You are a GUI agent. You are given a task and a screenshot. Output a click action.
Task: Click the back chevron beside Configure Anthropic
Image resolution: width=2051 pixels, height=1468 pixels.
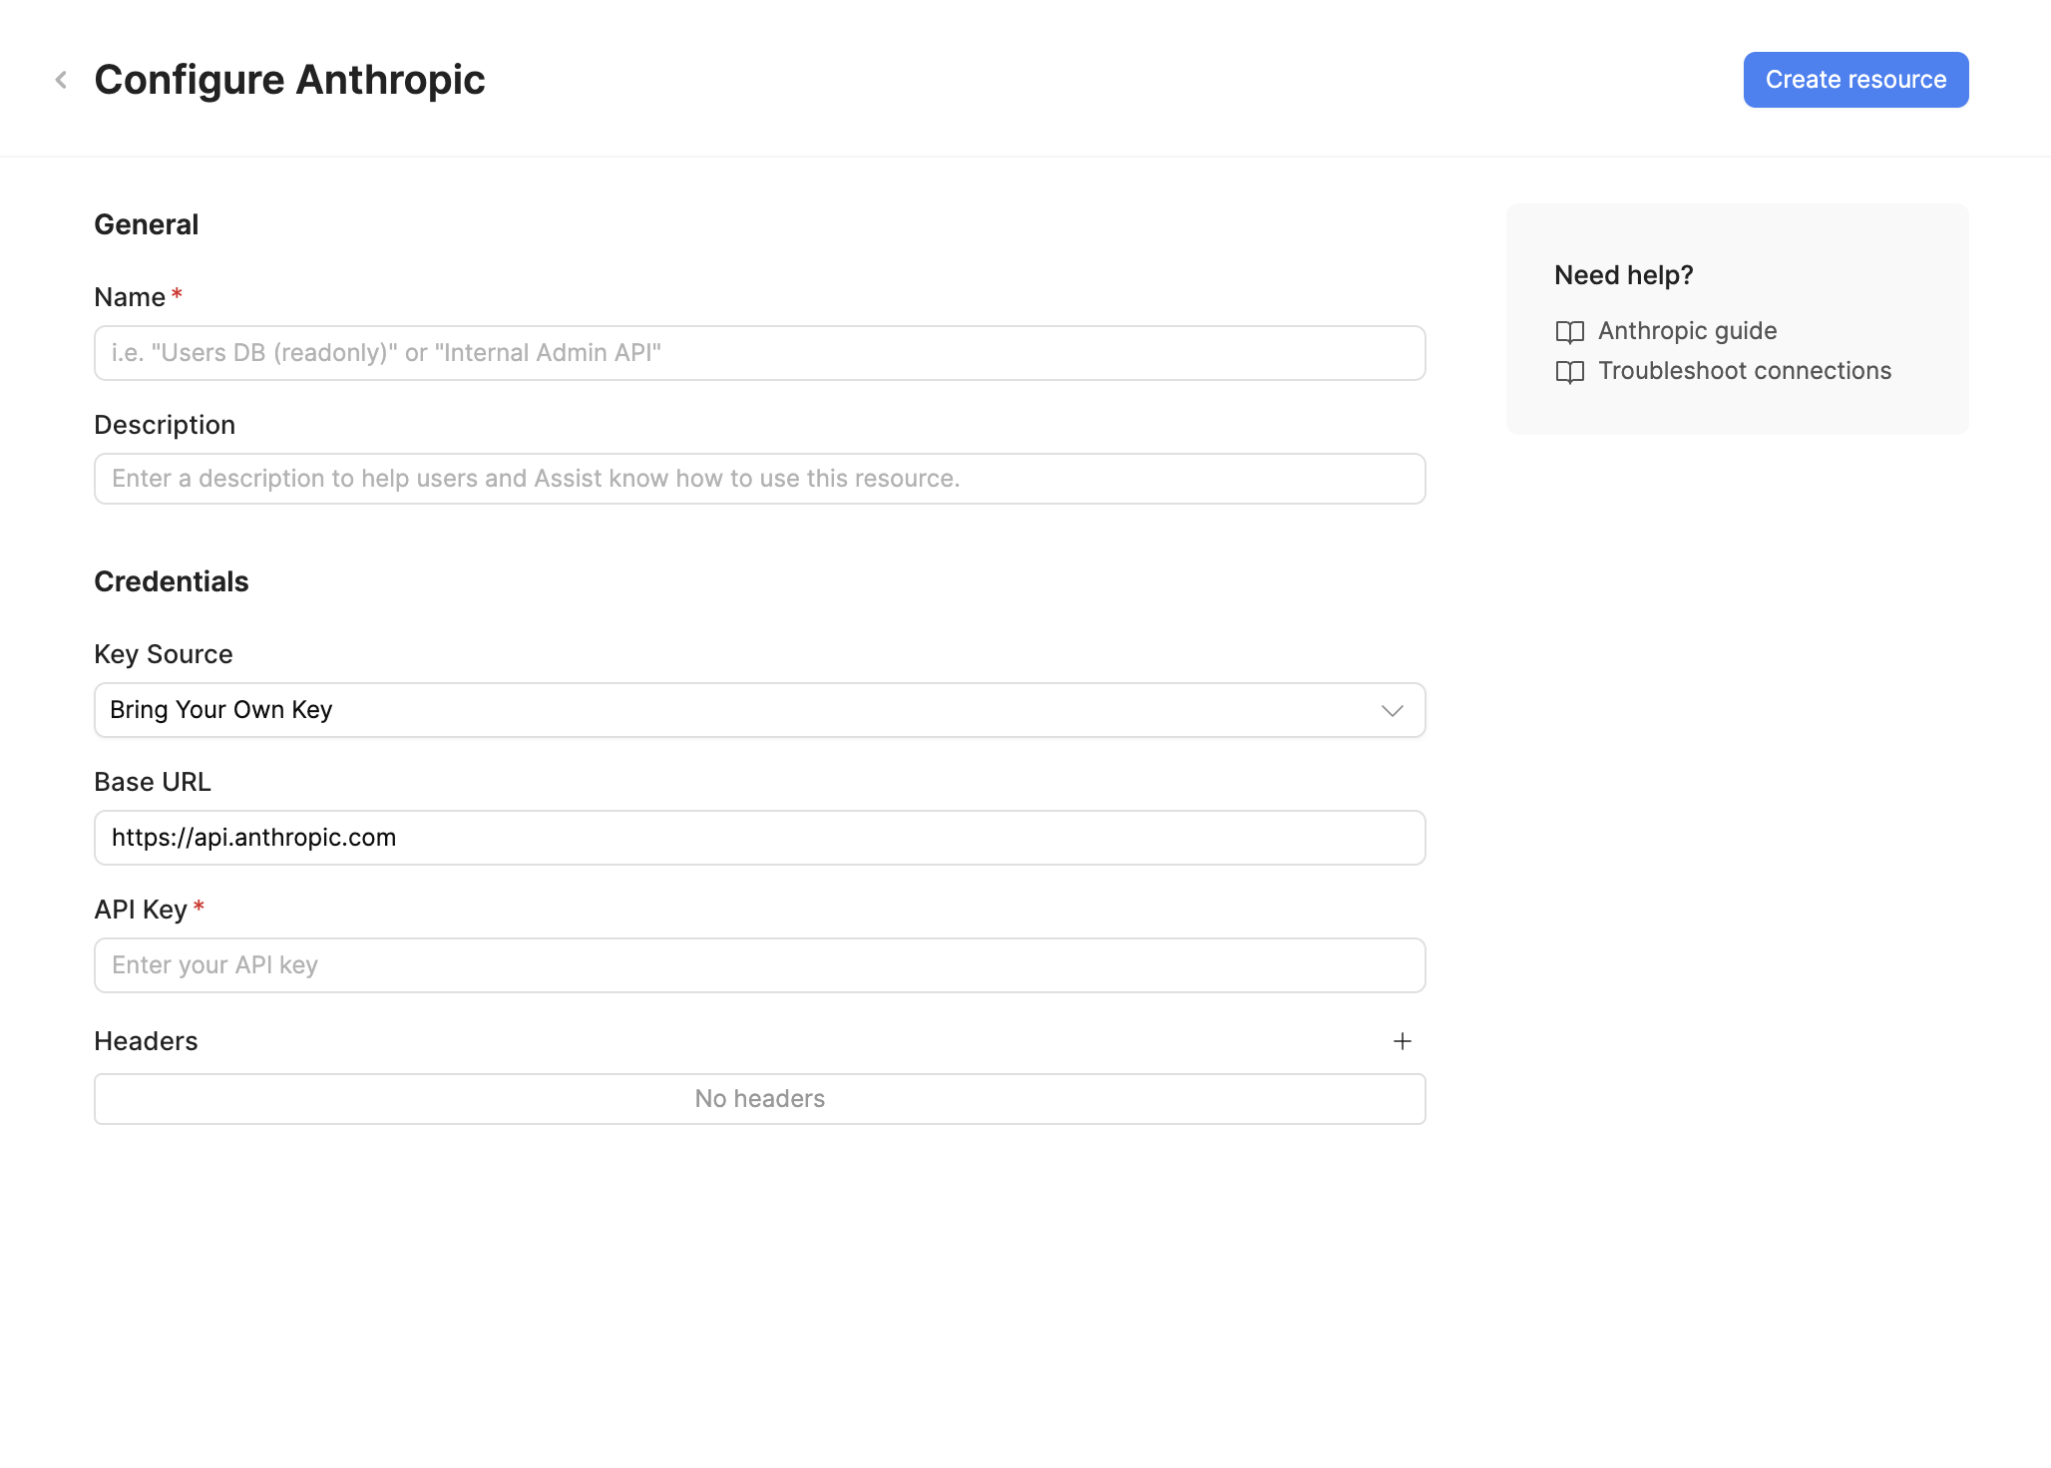pos(62,79)
